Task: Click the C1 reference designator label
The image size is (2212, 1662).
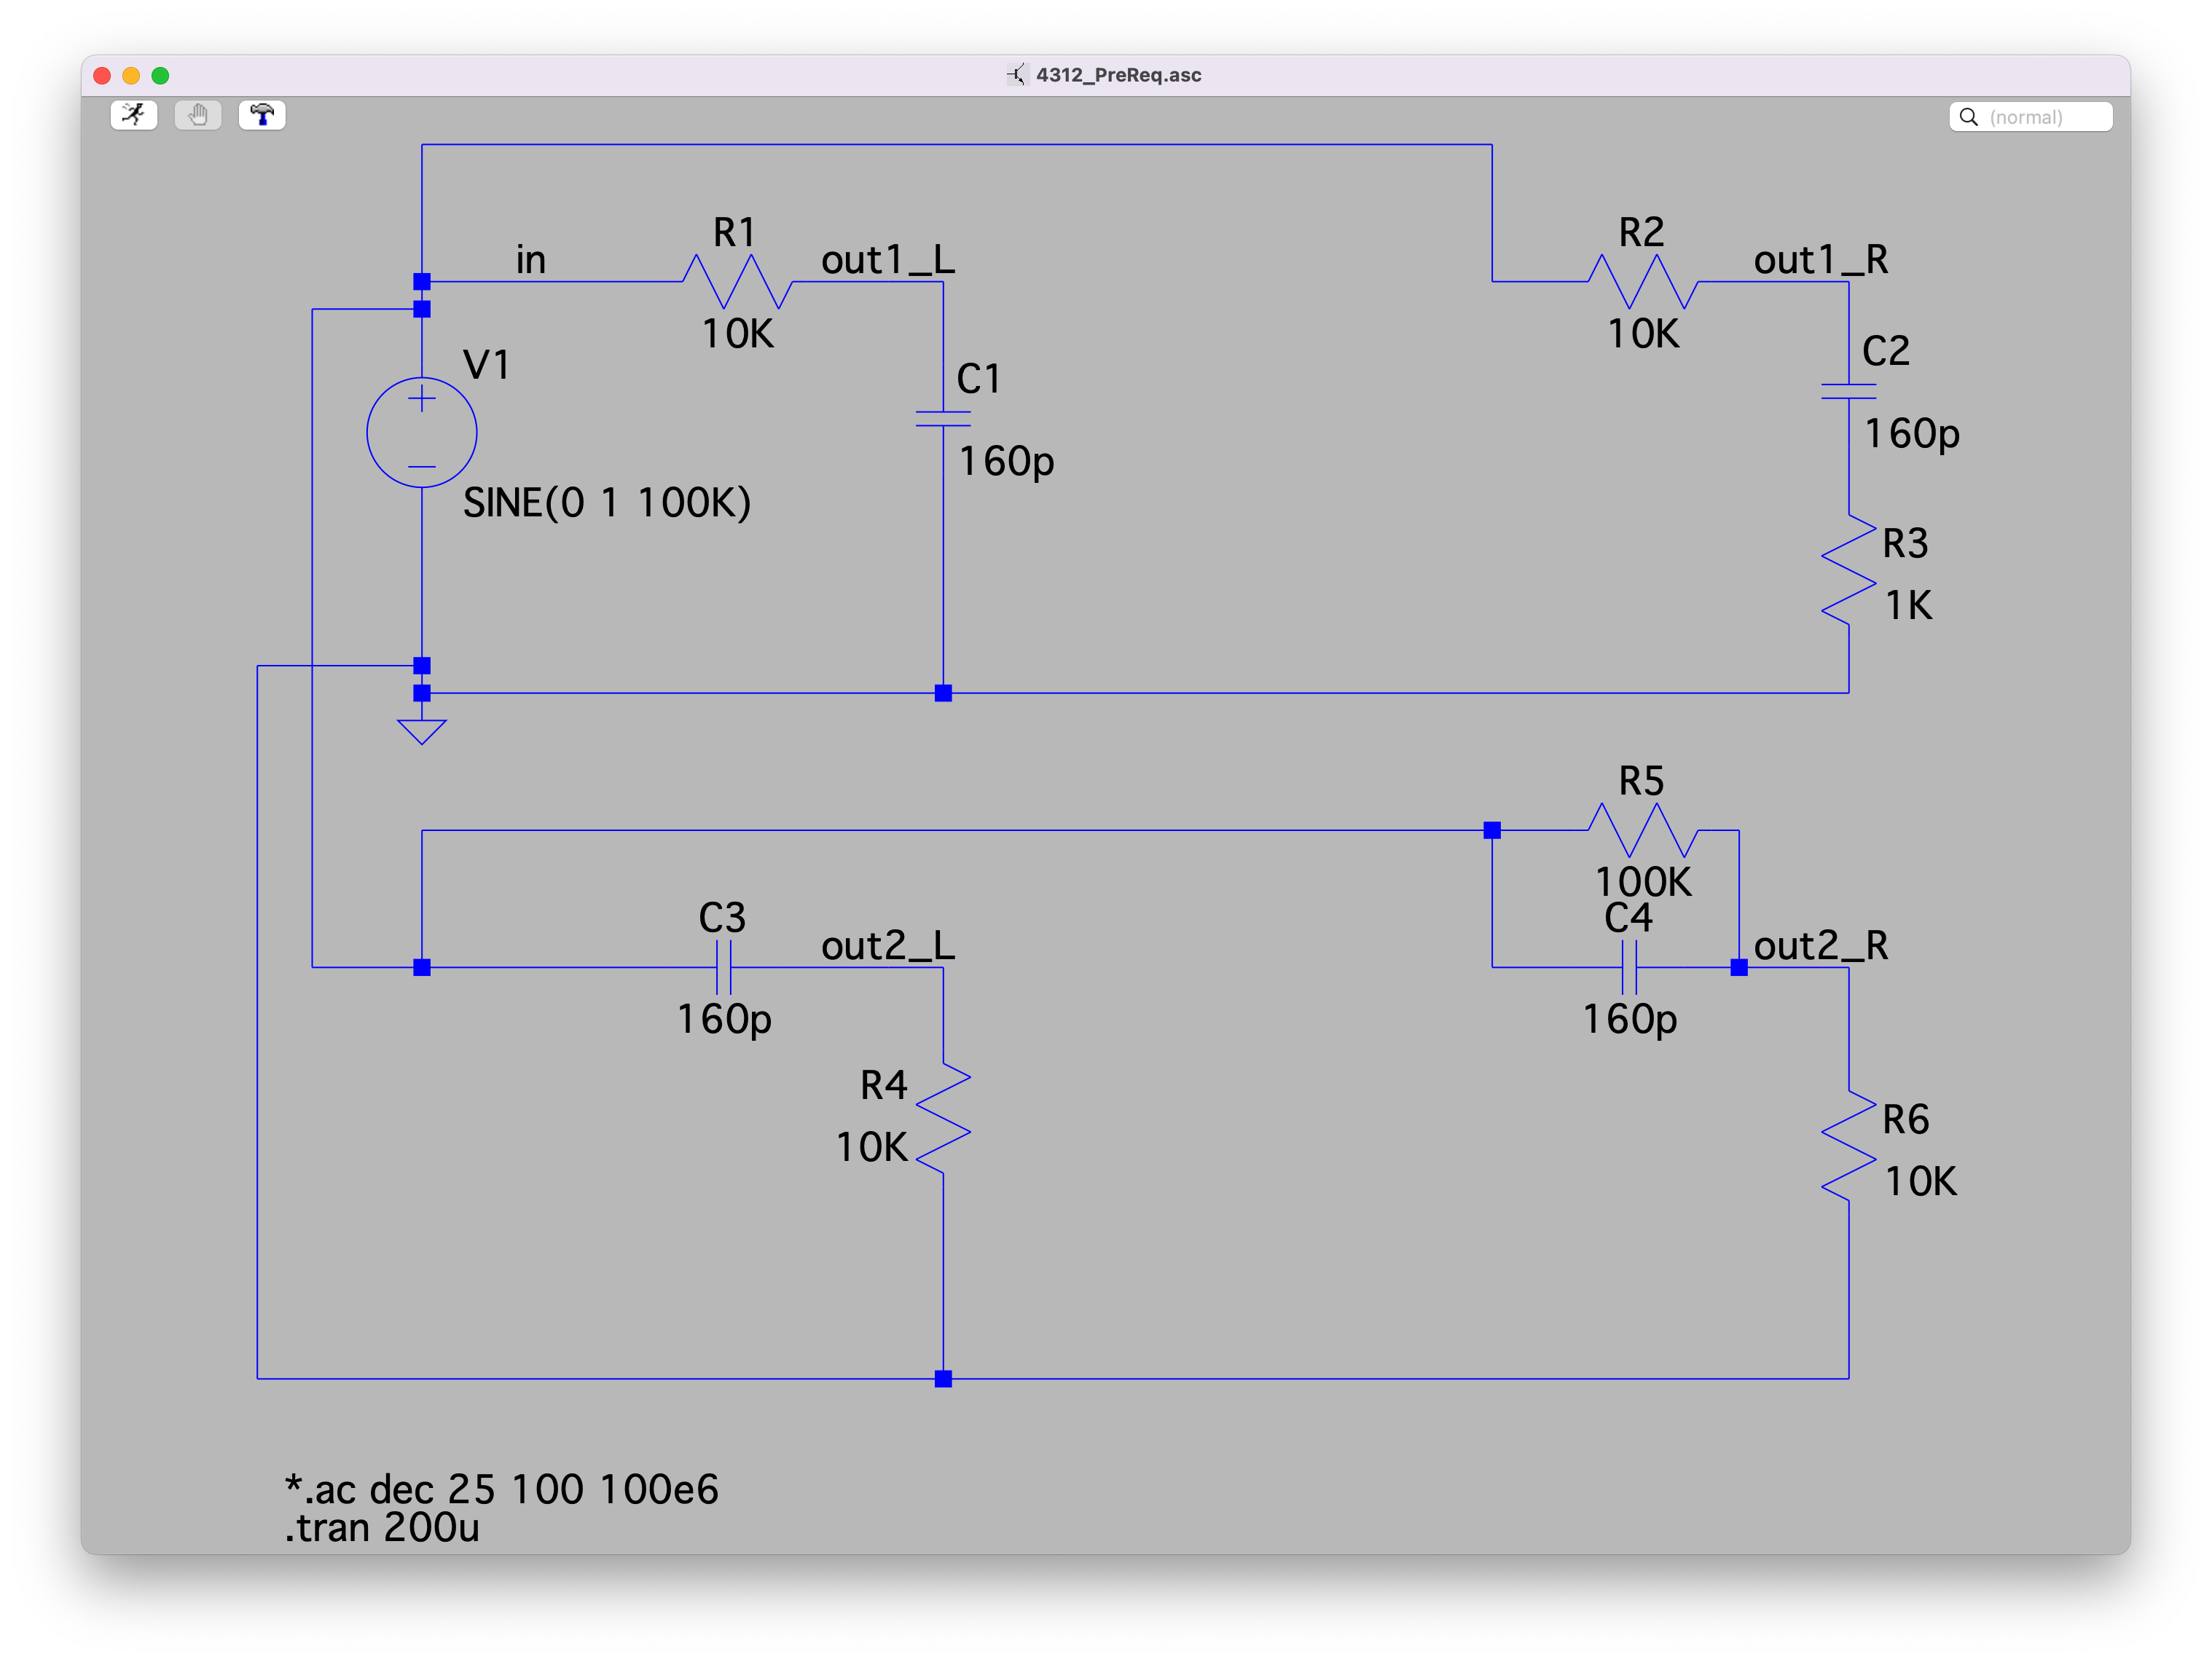Action: click(978, 379)
